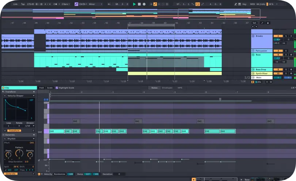Click the Density knob
The height and width of the screenshot is (181, 296).
click(30, 155)
